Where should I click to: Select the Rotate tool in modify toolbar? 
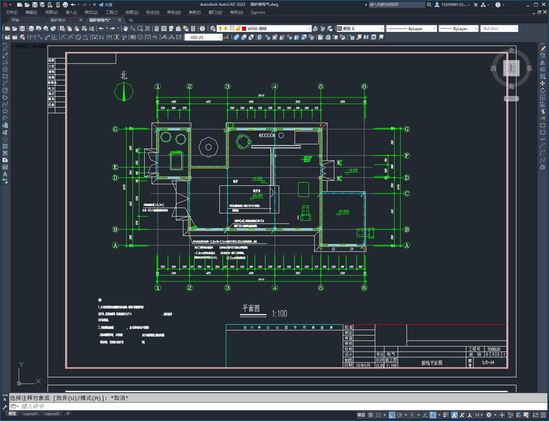pyautogui.click(x=543, y=90)
